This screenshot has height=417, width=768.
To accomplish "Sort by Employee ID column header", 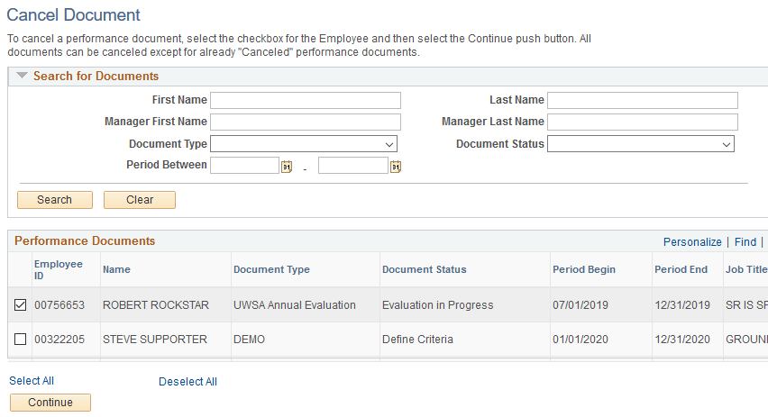I will pos(59,269).
